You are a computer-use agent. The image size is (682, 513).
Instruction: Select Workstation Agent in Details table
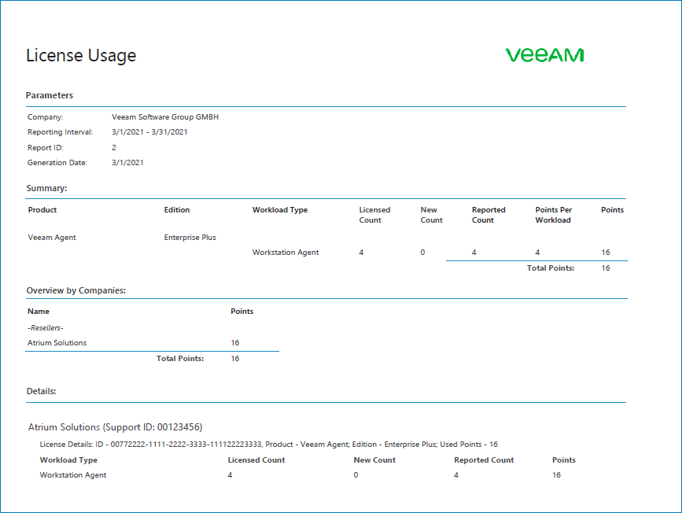[73, 475]
